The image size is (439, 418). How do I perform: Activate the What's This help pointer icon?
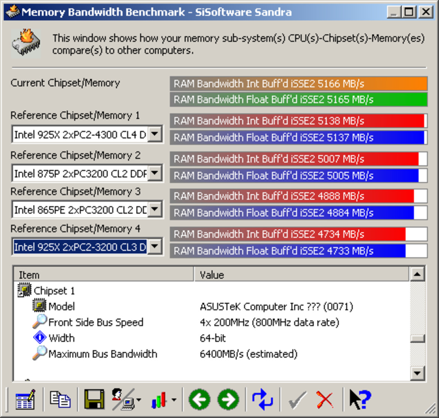(360, 399)
